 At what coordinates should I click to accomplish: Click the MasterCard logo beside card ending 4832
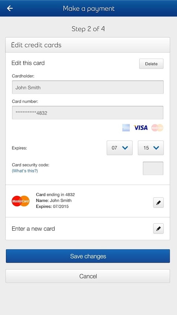pyautogui.click(x=20, y=201)
